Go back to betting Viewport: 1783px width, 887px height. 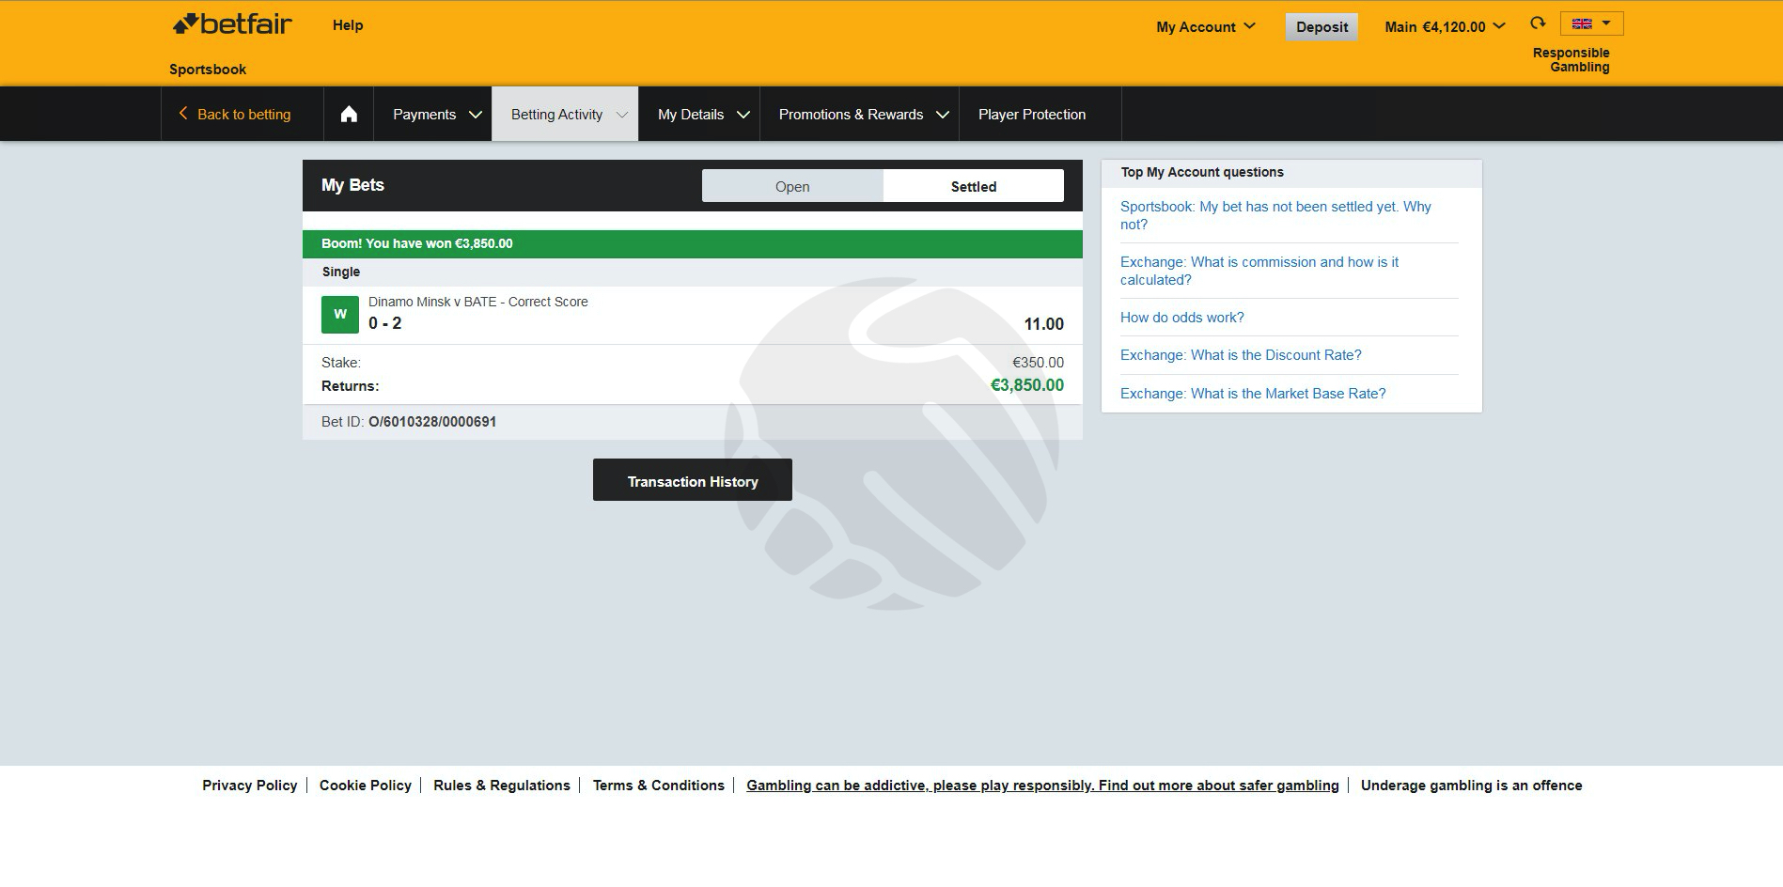coord(235,114)
